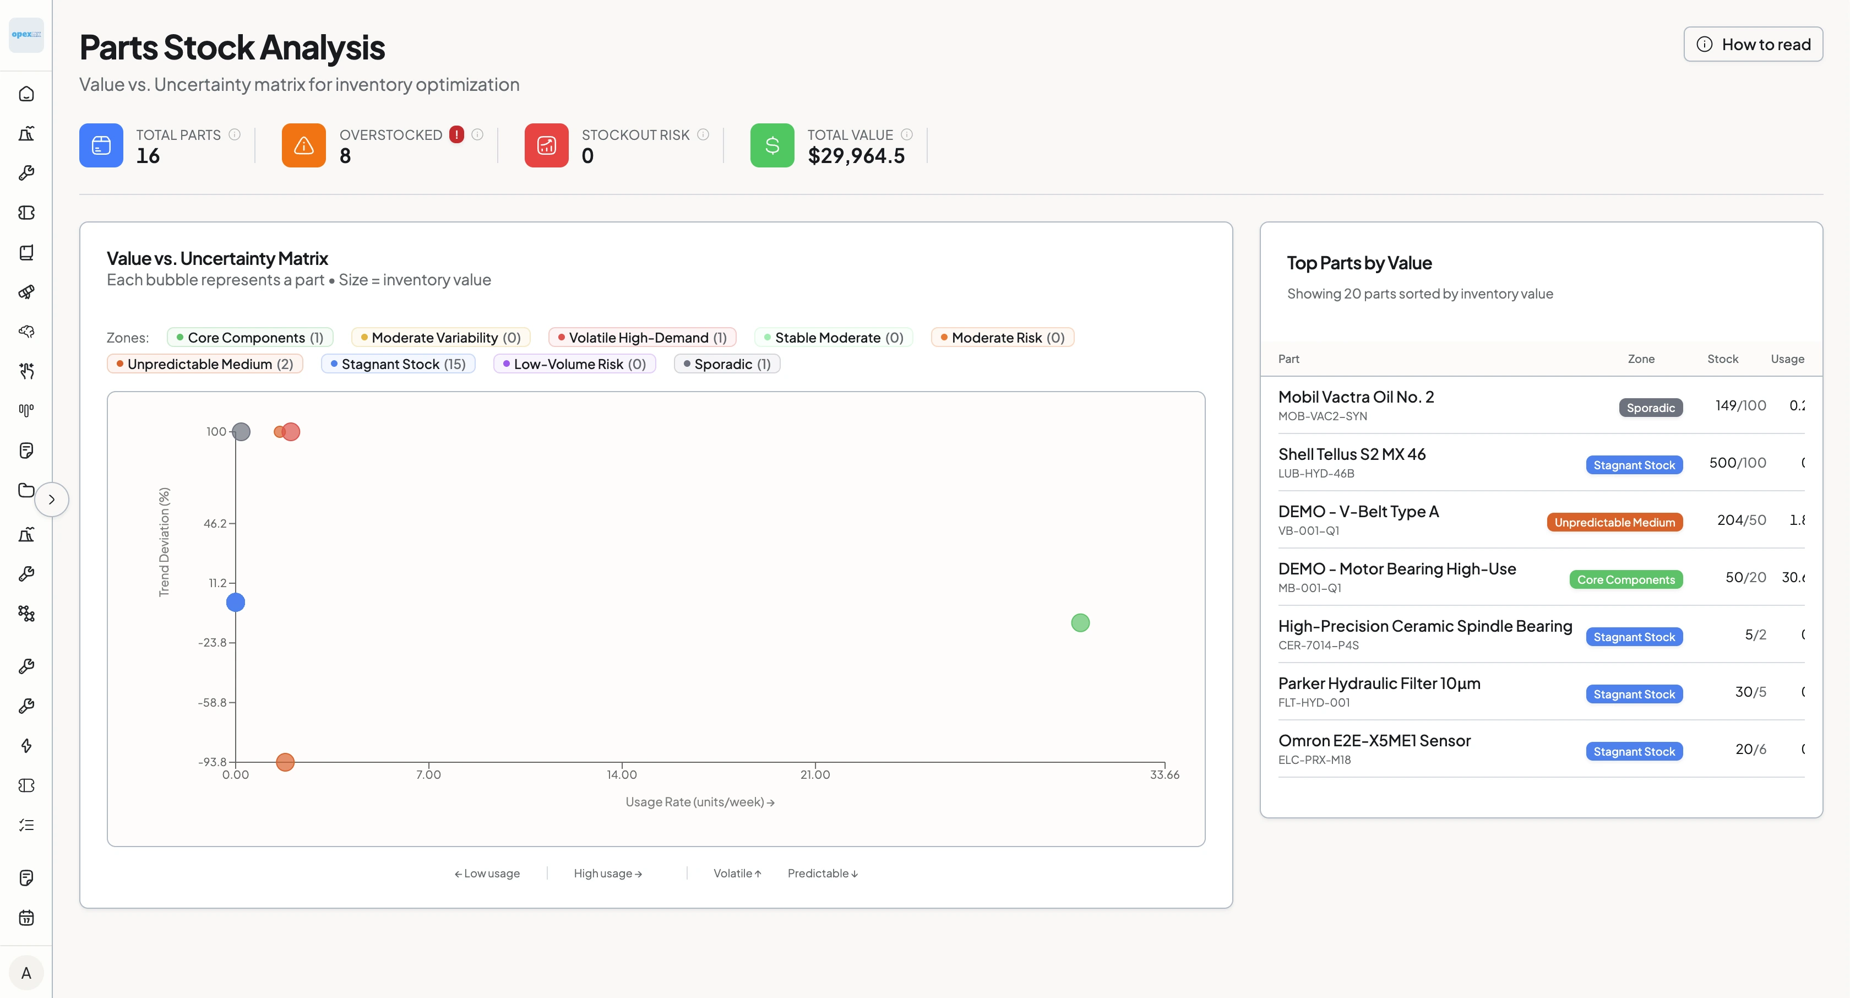1850x998 pixels.
Task: Click the part code MOB-VAC2-SYN
Action: pyautogui.click(x=1322, y=416)
